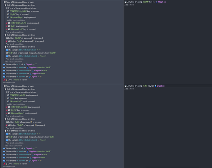Click gamepad icon for stick pushed direction "Left"
Viewport: 212px width, 168px height.
pyautogui.click(x=7, y=137)
